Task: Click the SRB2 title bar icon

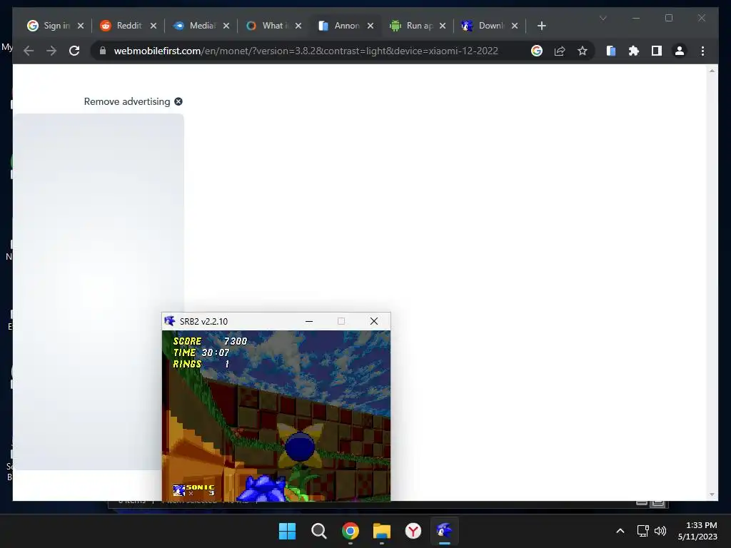Action: (x=170, y=321)
